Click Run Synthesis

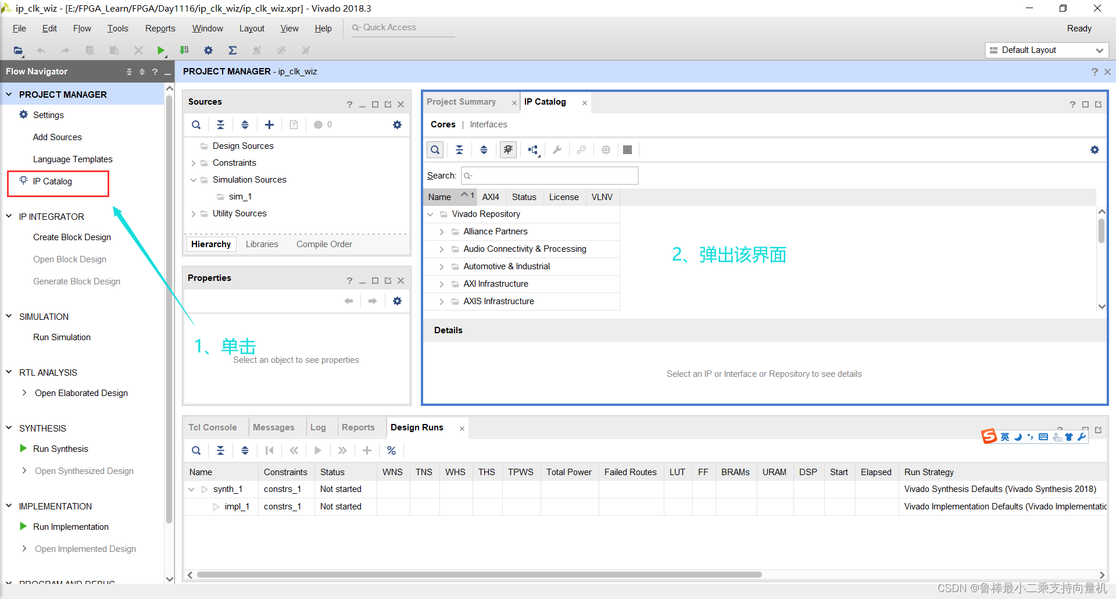tap(60, 449)
